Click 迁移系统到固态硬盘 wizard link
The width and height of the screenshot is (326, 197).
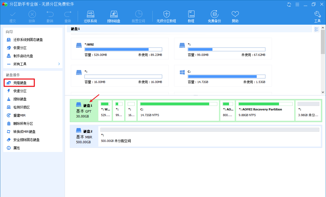28,40
